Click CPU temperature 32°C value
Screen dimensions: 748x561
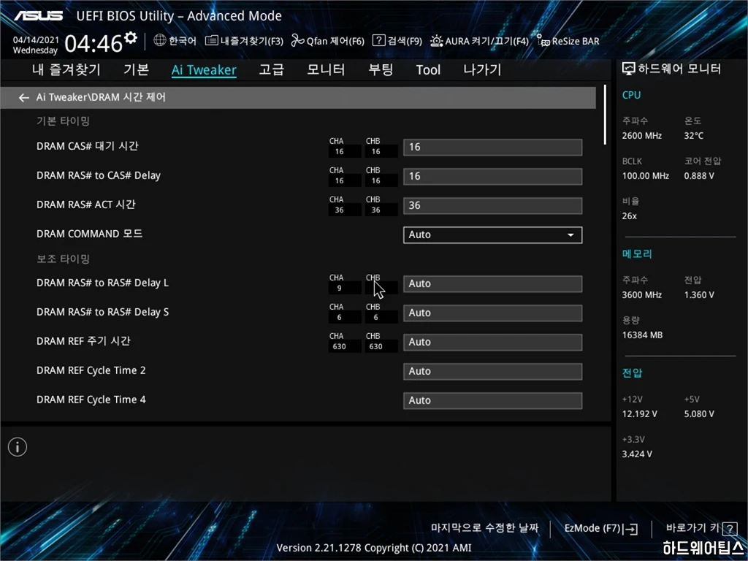tap(694, 136)
